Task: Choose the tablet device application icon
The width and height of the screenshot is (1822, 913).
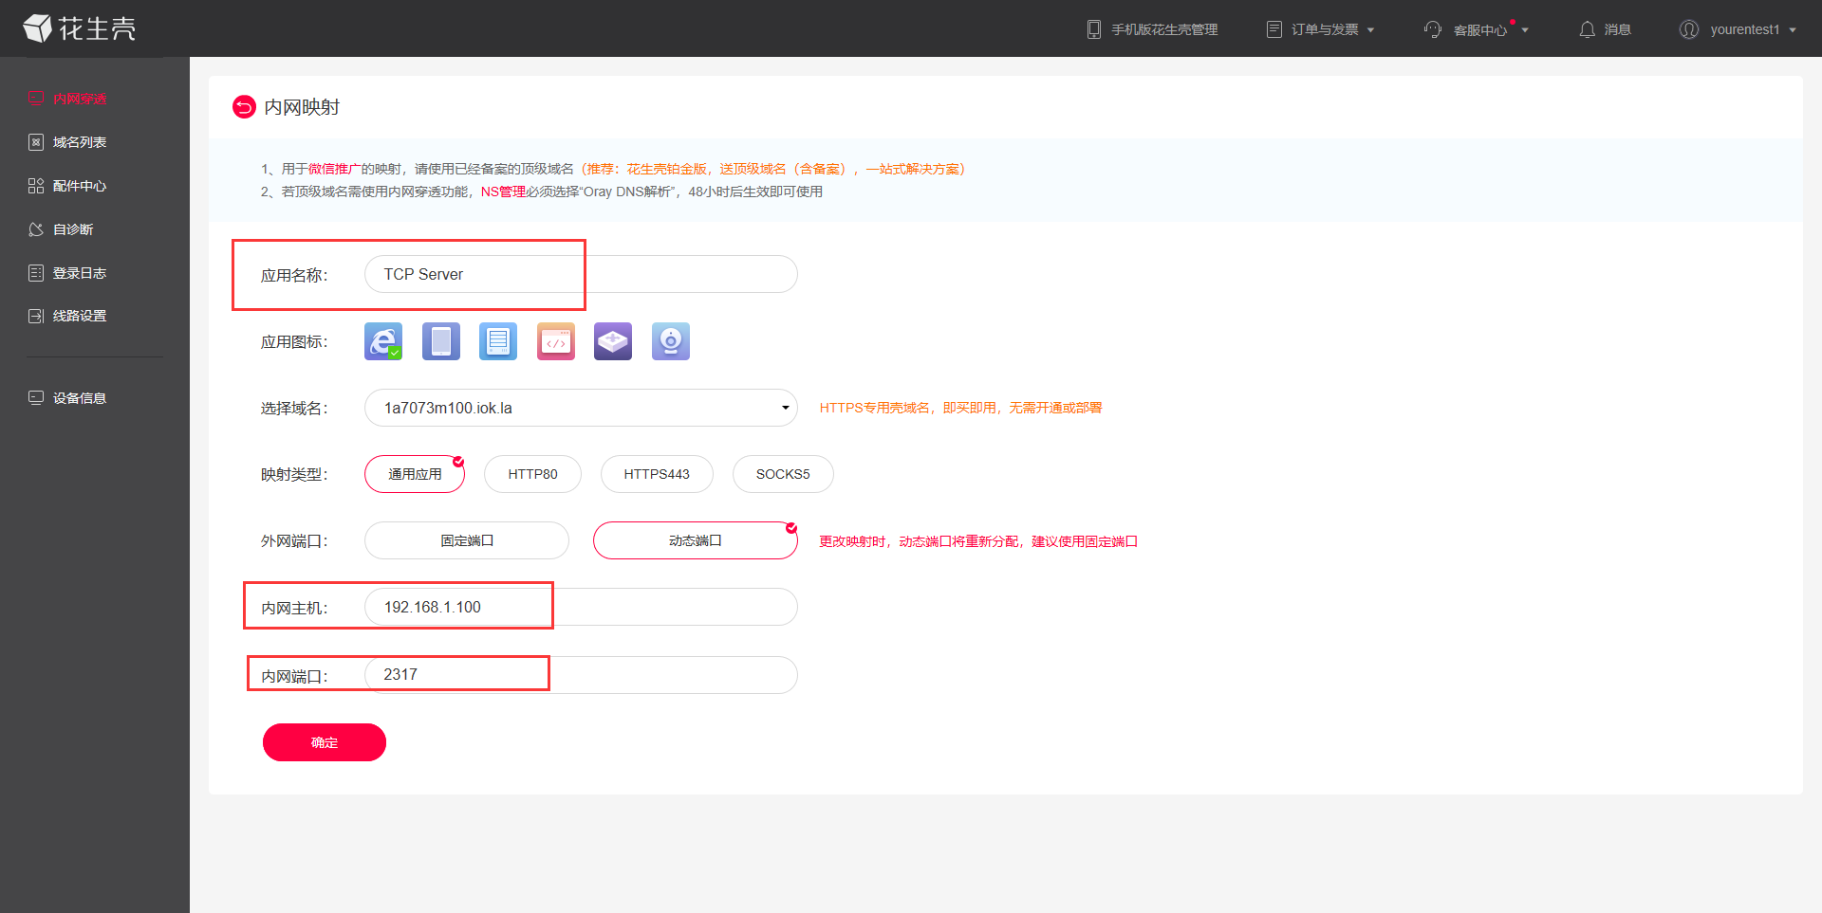Action: click(441, 341)
